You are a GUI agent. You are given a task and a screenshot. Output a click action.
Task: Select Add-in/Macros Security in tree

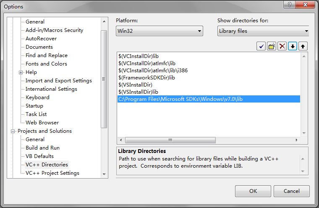[x=54, y=30]
